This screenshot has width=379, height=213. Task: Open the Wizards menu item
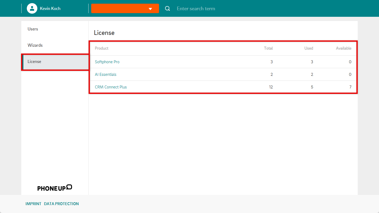tap(35, 45)
